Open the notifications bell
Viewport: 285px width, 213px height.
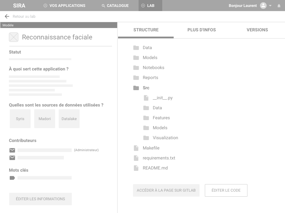coord(279,6)
